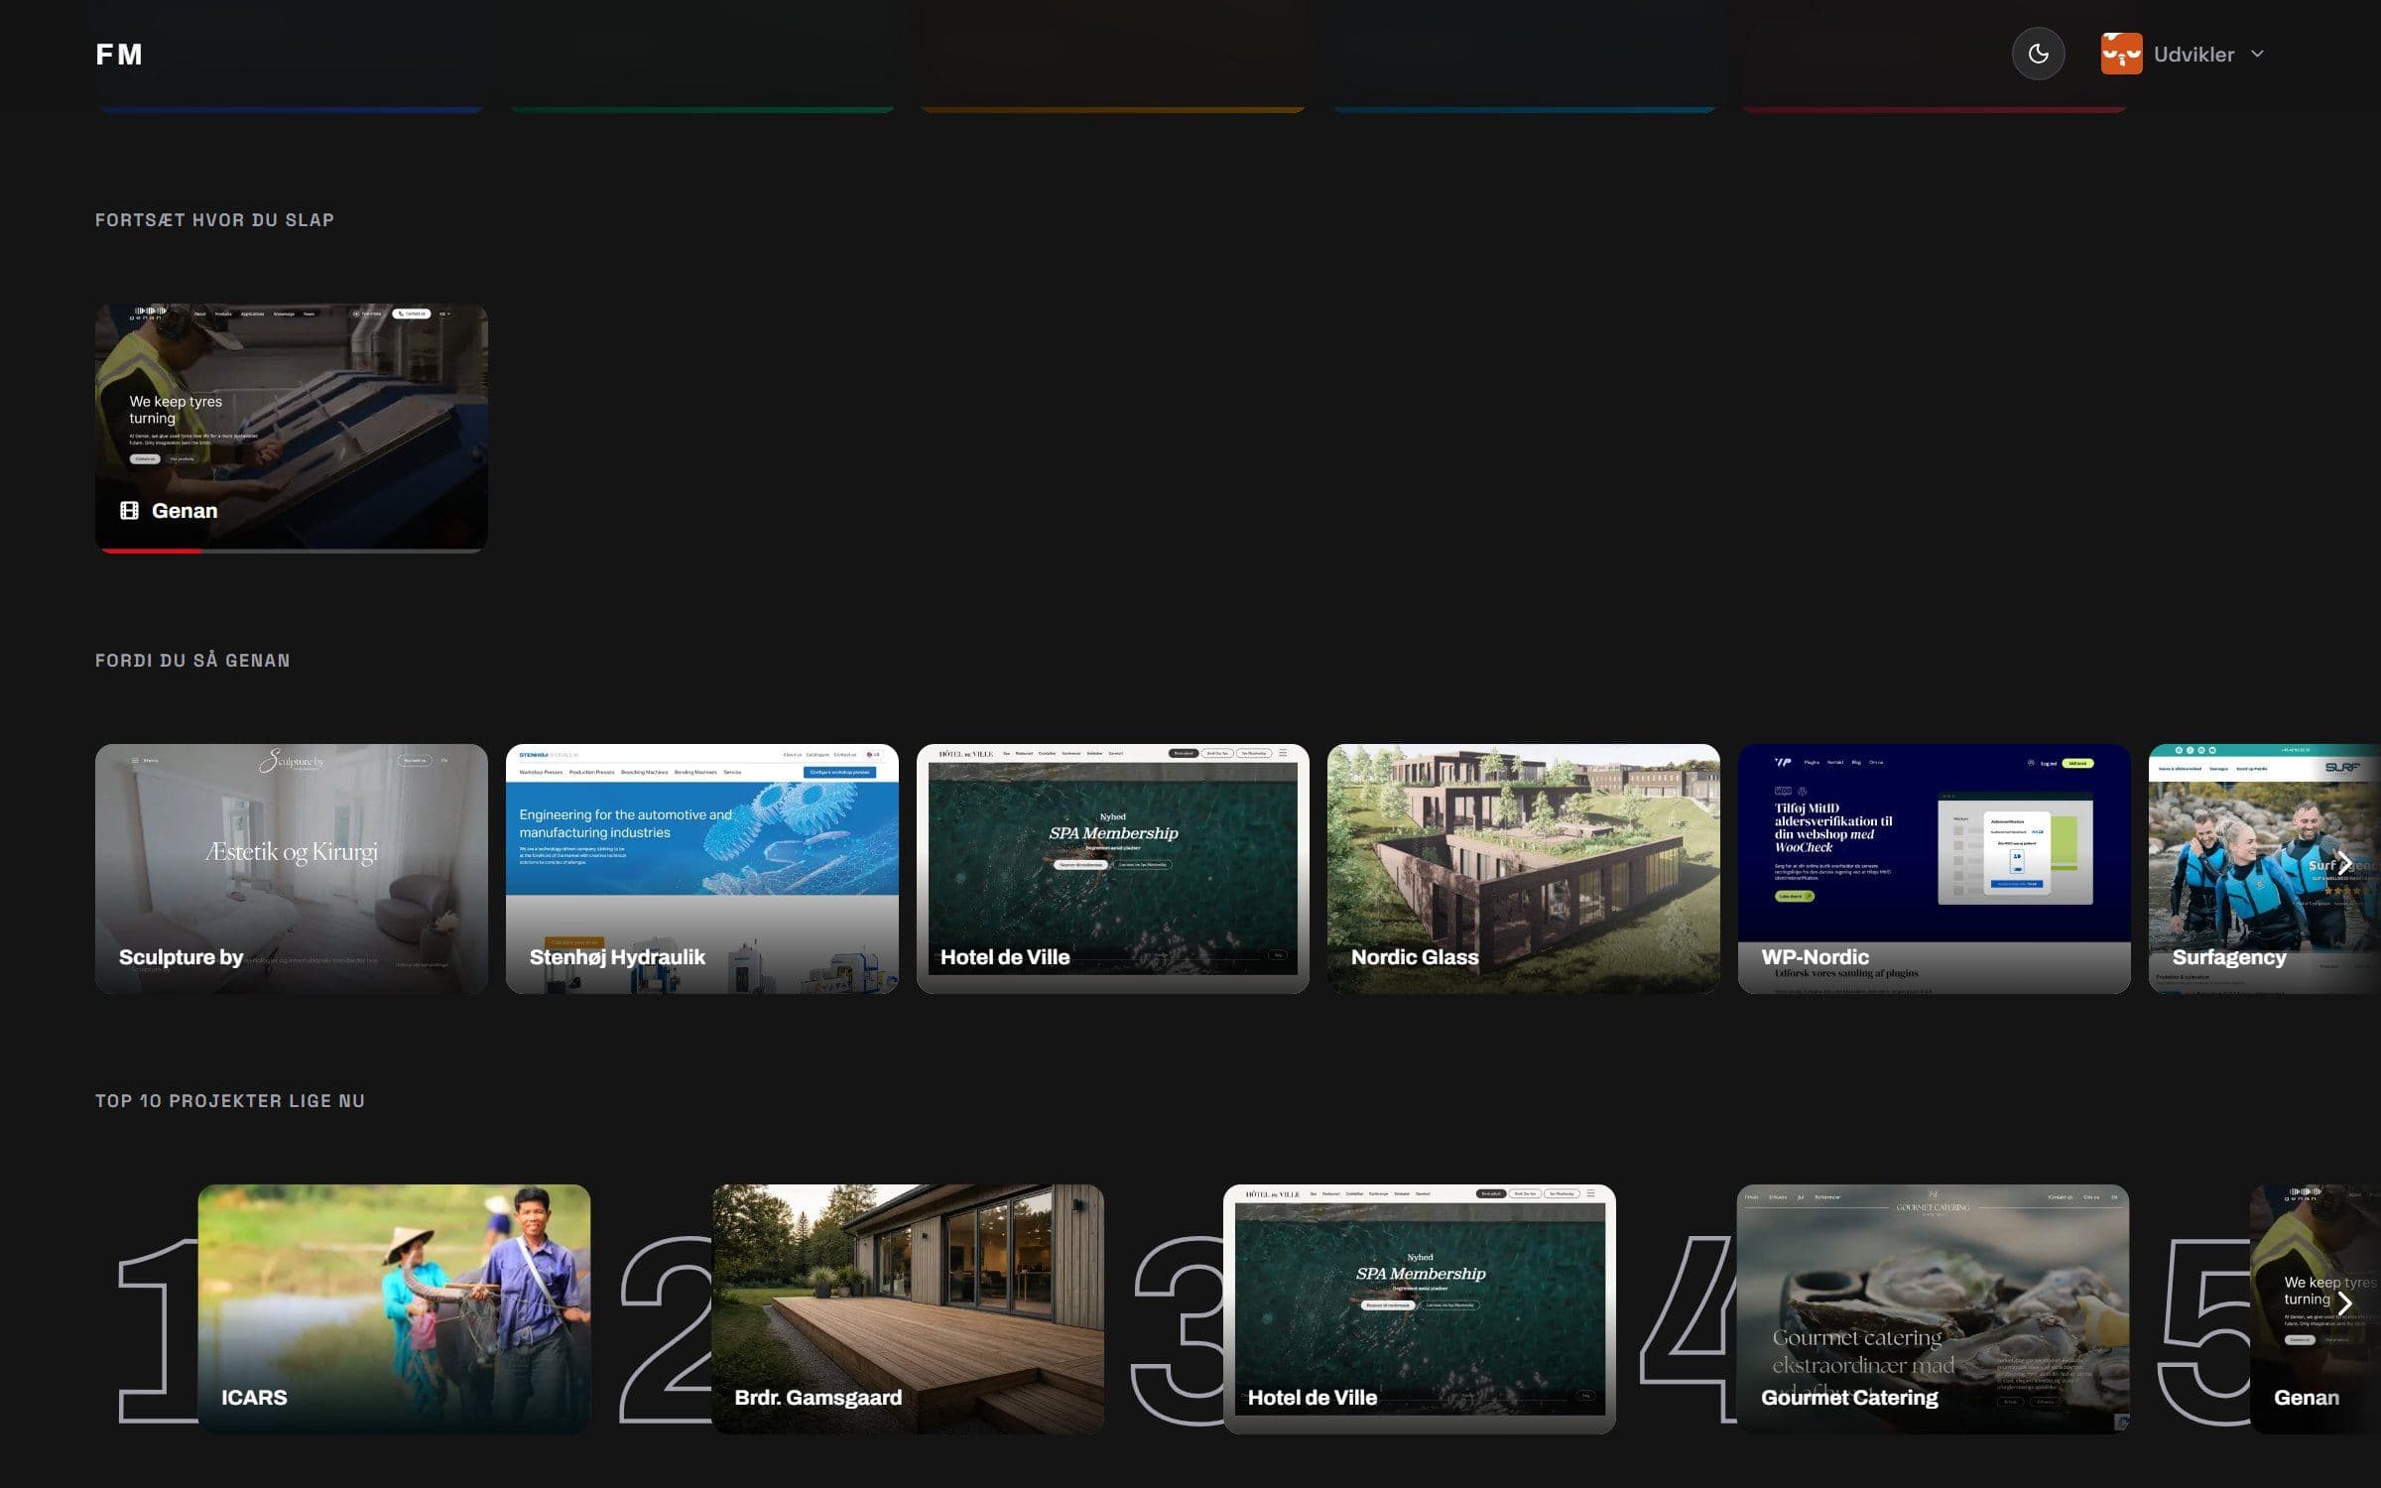Screen dimensions: 2381x1488
Task: Click next arrow in Fordi du så Genan row
Action: (x=2345, y=862)
